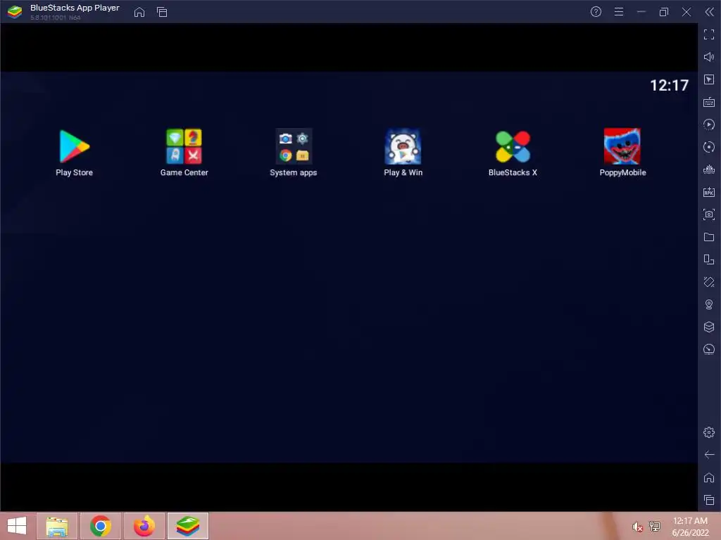Click the BlueStacks logo in title bar

coord(15,12)
